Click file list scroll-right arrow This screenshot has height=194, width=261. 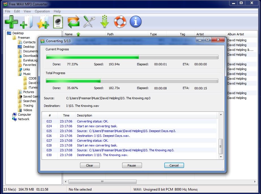(255, 182)
